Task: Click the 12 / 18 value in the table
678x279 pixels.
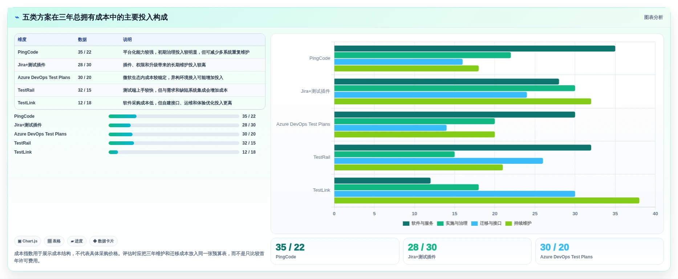Action: tap(85, 103)
